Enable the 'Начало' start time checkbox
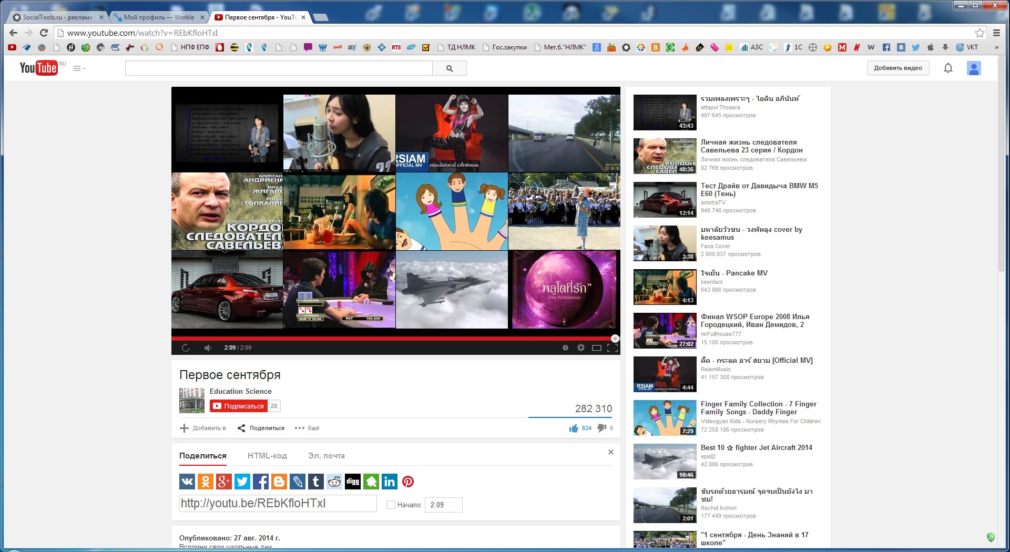Screen dimensions: 1010x552 [x=391, y=505]
